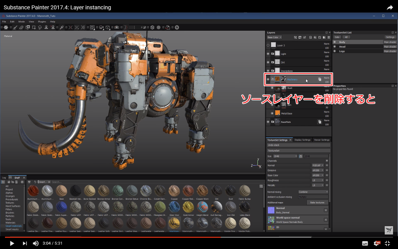The height and width of the screenshot is (249, 398).
Task: Select Smart masks shelf category
Action: point(12,229)
